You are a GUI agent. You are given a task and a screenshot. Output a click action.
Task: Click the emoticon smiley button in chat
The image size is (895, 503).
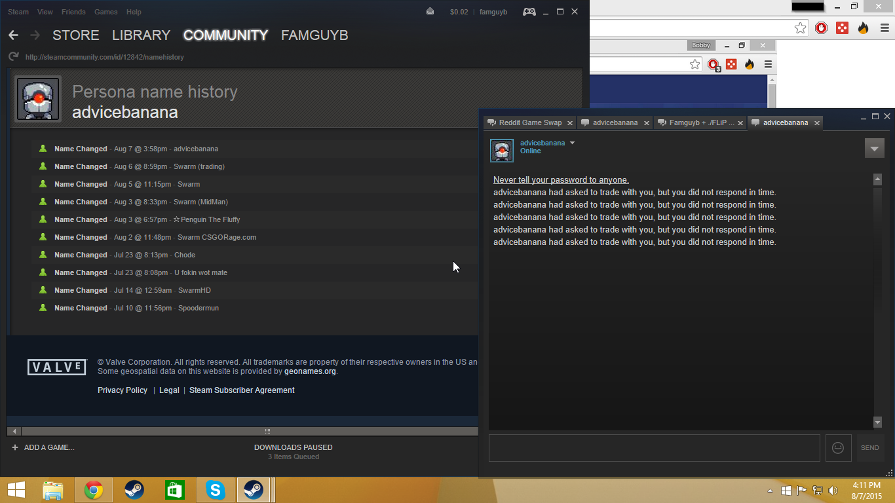(838, 448)
